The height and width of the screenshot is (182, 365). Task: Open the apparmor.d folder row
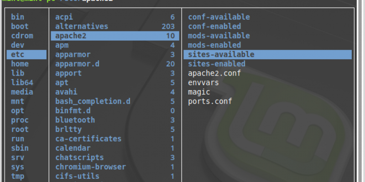(x=115, y=64)
